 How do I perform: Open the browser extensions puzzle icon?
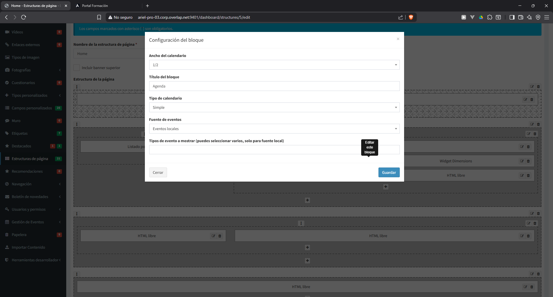tap(490, 17)
